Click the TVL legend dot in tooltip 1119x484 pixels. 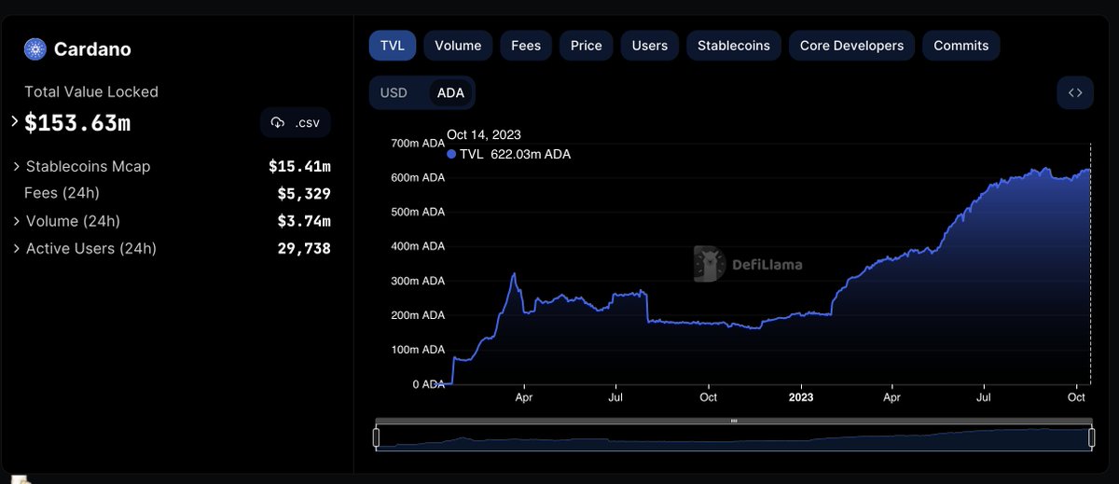452,155
